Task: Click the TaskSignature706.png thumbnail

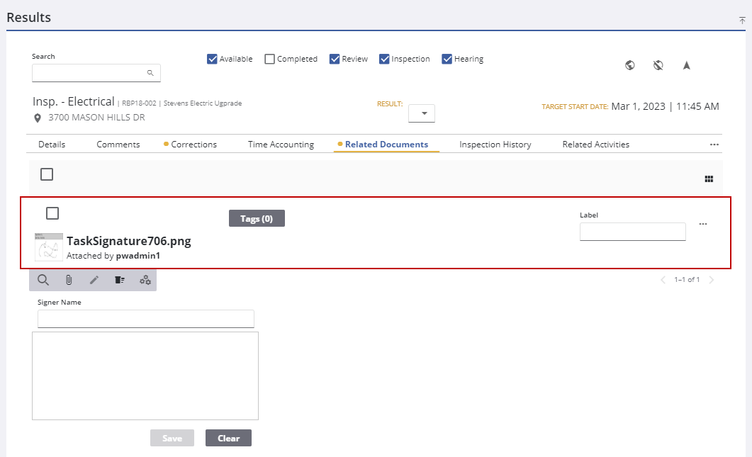Action: click(48, 247)
